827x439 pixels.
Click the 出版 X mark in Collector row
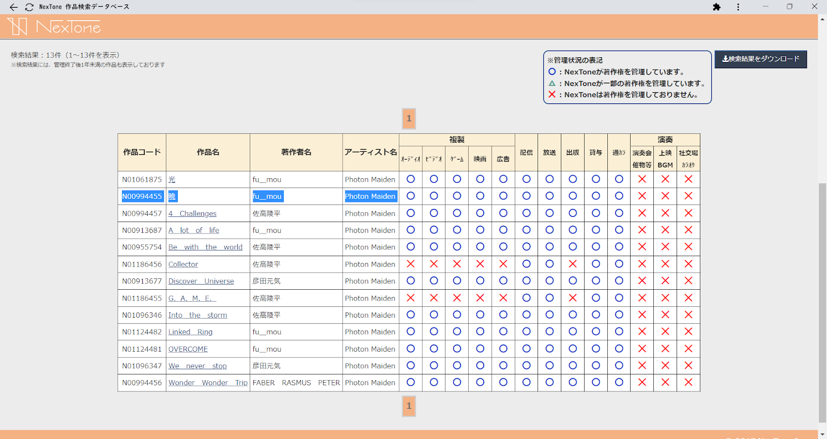click(x=573, y=264)
